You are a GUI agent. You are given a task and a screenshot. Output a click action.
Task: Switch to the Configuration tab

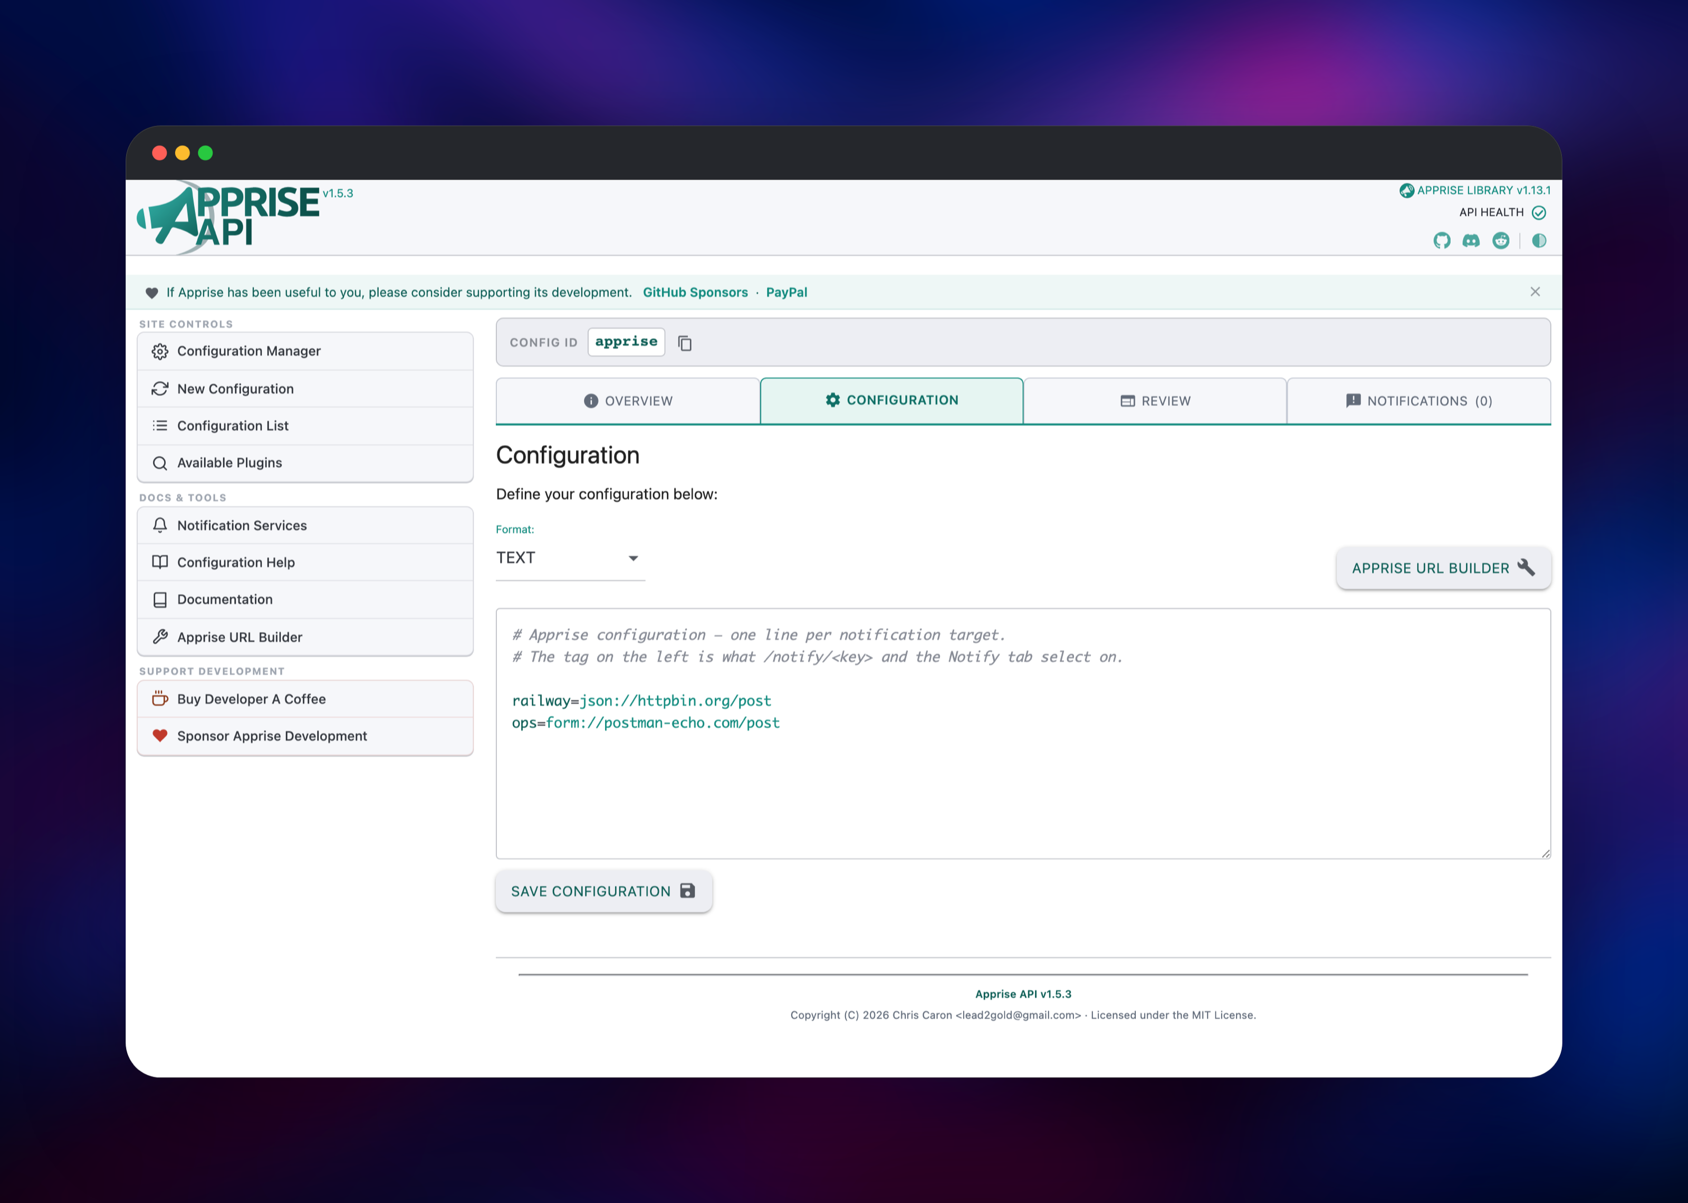892,400
